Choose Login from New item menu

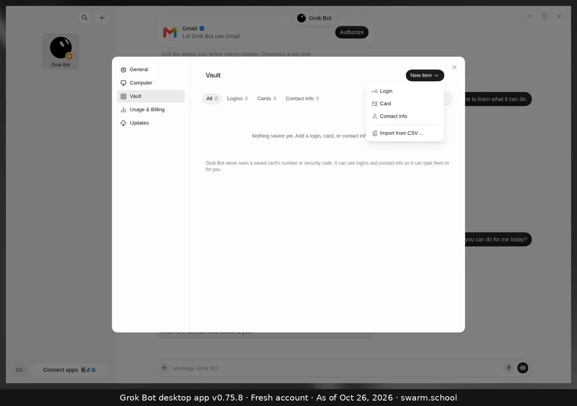pyautogui.click(x=405, y=91)
